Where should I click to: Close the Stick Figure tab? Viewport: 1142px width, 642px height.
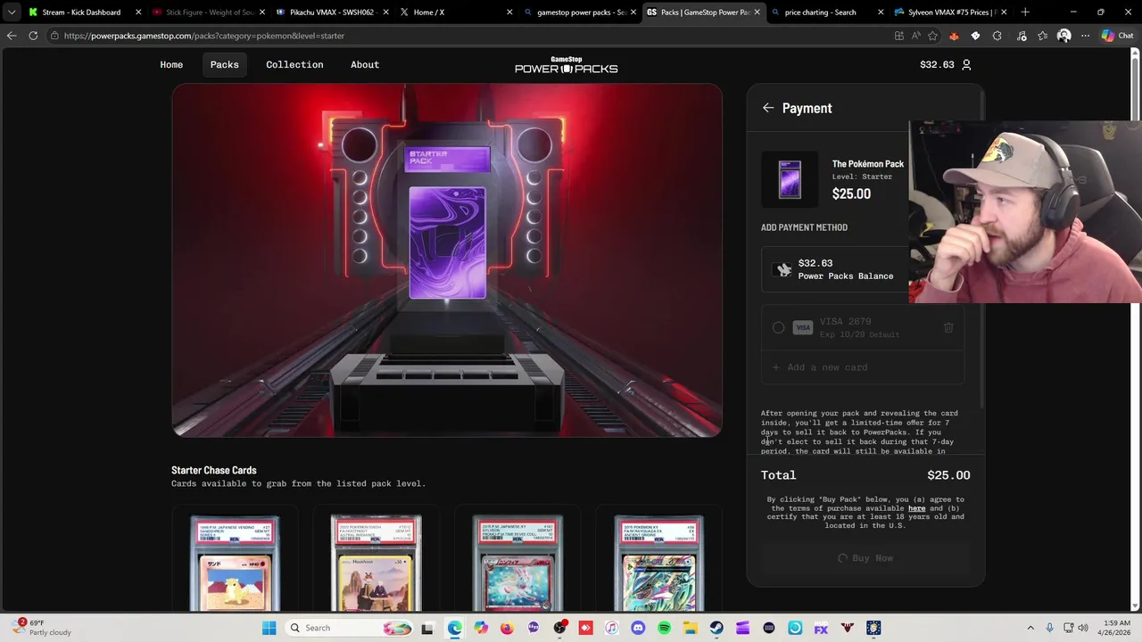262,12
